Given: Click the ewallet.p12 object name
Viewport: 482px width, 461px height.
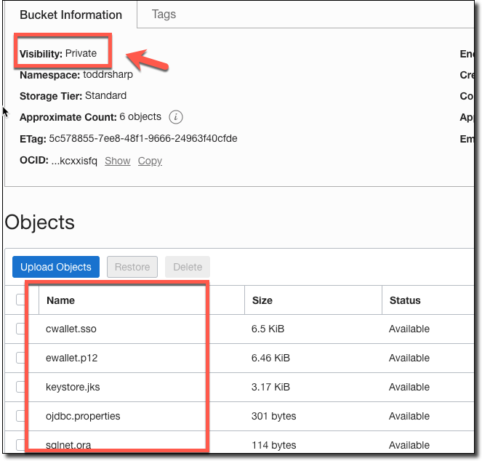Looking at the screenshot, I should click(71, 358).
